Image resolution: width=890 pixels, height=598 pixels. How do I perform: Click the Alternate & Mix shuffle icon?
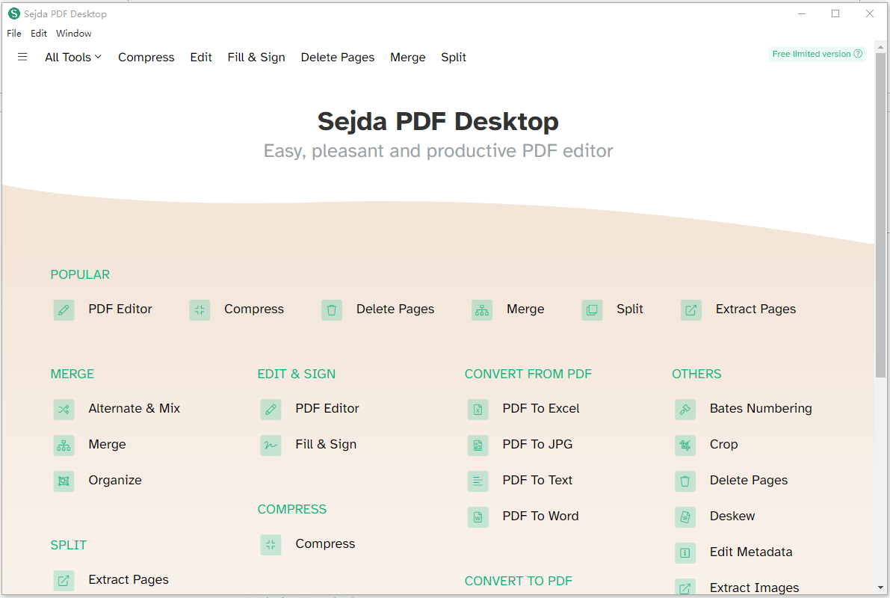[x=64, y=410]
